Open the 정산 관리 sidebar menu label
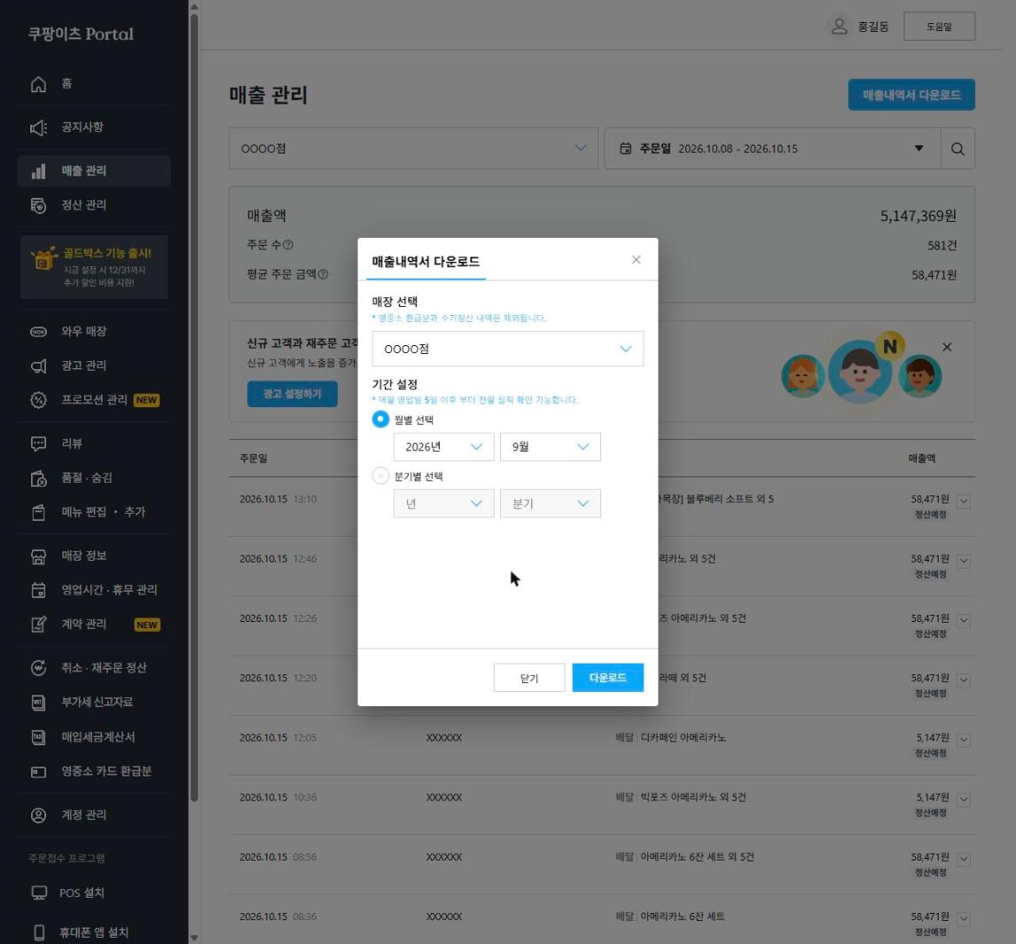This screenshot has height=944, width=1016. [x=83, y=206]
